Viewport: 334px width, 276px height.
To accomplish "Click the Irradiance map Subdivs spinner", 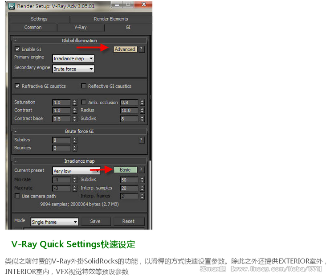I will [x=143, y=180].
